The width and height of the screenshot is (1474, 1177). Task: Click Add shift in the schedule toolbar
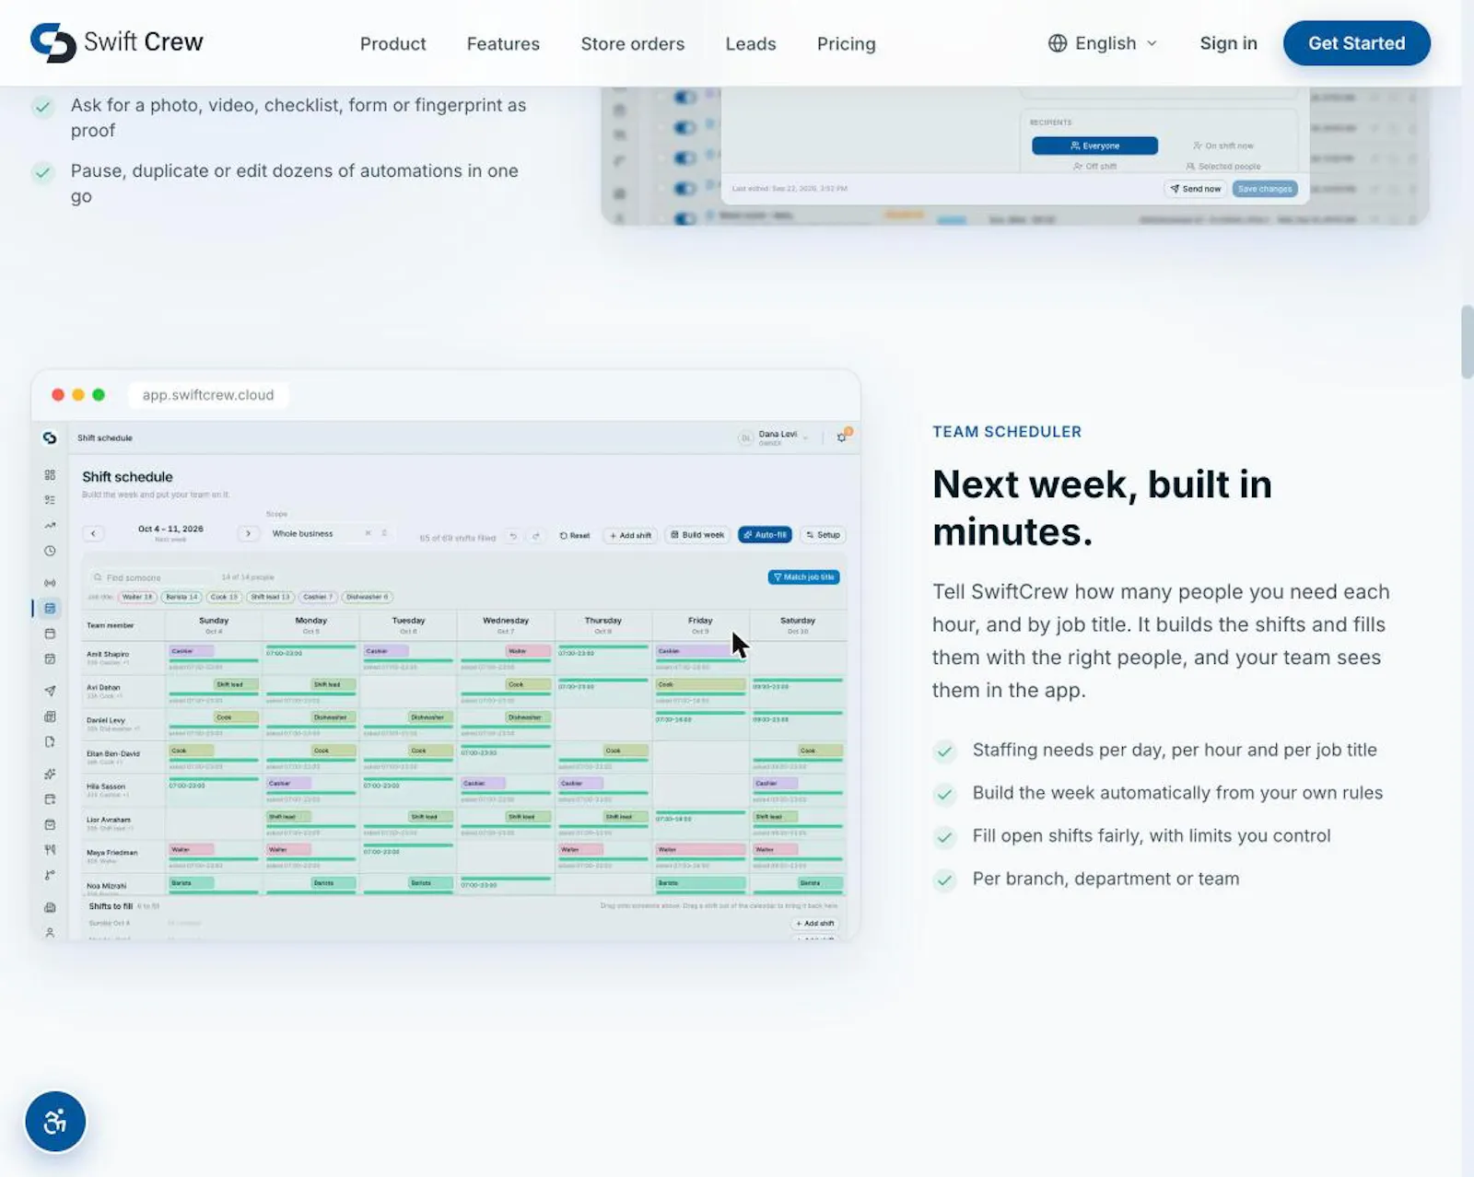coord(630,535)
